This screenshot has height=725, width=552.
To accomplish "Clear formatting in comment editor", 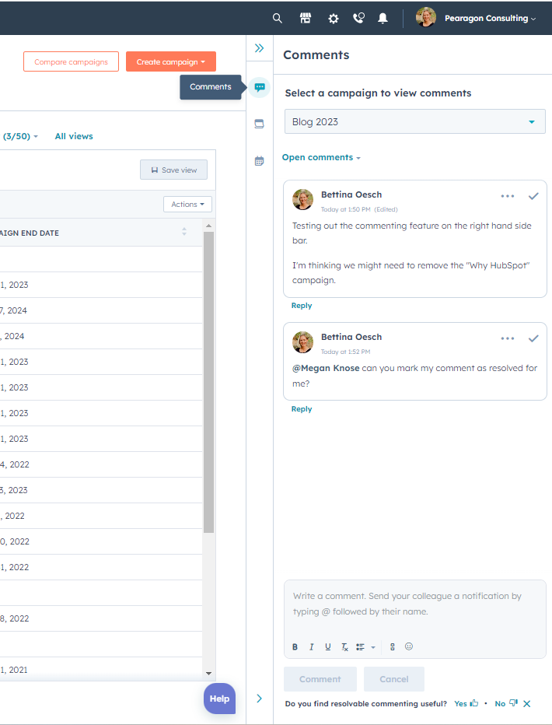I will click(344, 647).
